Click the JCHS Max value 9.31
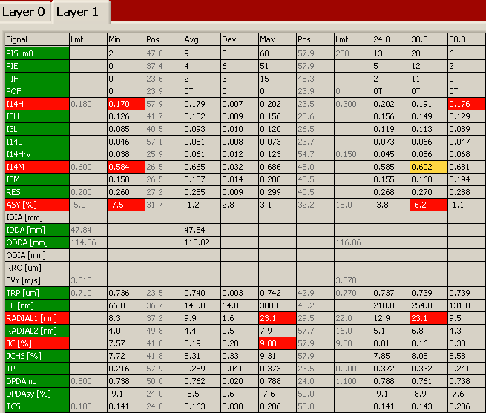 click(278, 356)
